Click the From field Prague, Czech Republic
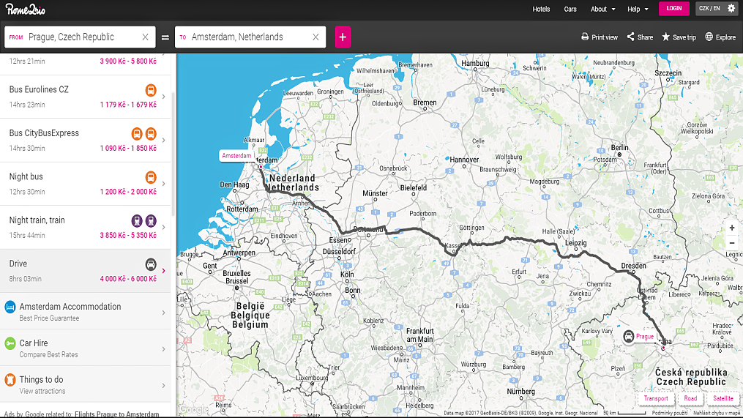The image size is (743, 418). point(80,37)
